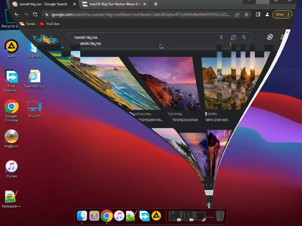
Task: Close the 'sunset big sur' tab
Action: click(x=75, y=4)
